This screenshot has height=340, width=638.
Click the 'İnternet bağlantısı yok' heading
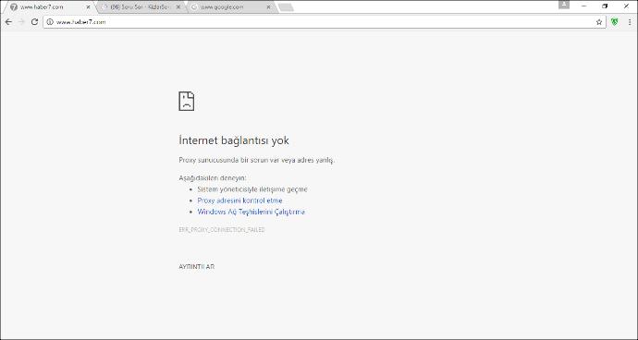pyautogui.click(x=234, y=140)
